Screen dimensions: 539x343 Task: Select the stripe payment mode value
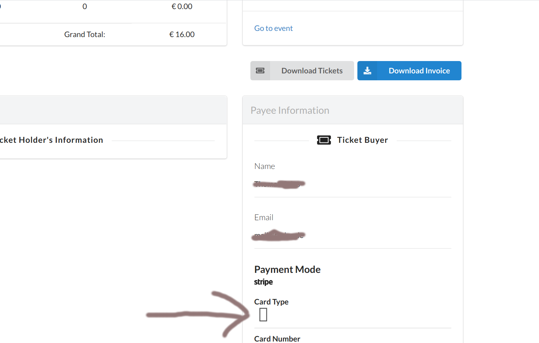(x=263, y=282)
